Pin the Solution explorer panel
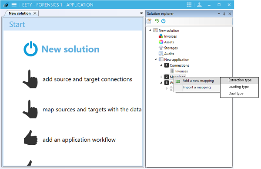261x169 pixels. (x=224, y=14)
